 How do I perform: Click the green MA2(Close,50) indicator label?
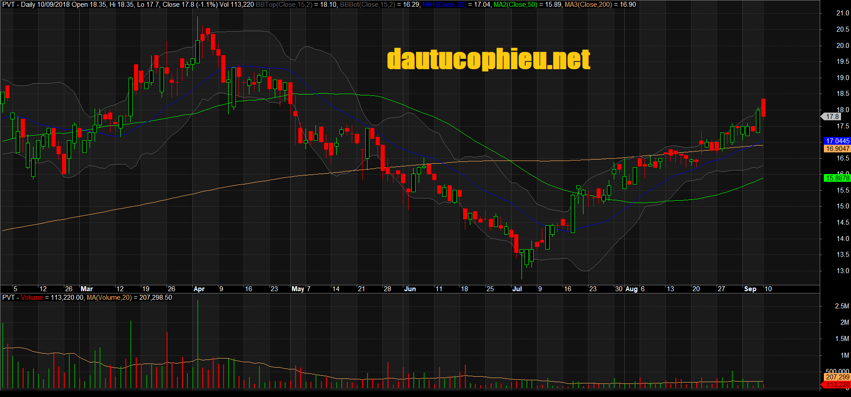point(516,5)
